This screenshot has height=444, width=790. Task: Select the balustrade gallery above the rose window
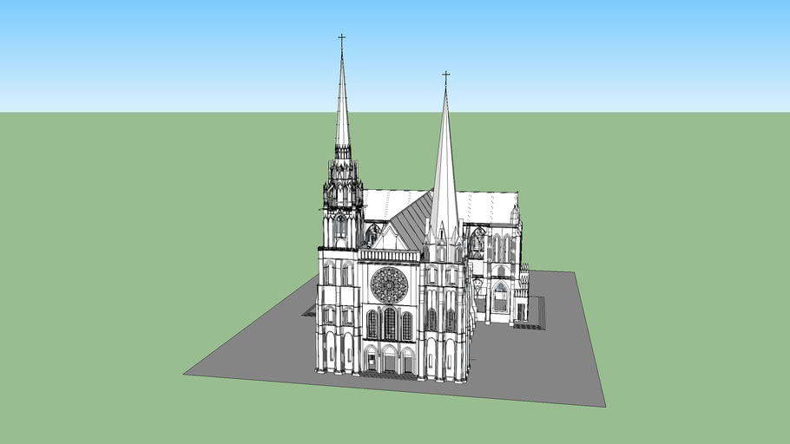click(389, 256)
